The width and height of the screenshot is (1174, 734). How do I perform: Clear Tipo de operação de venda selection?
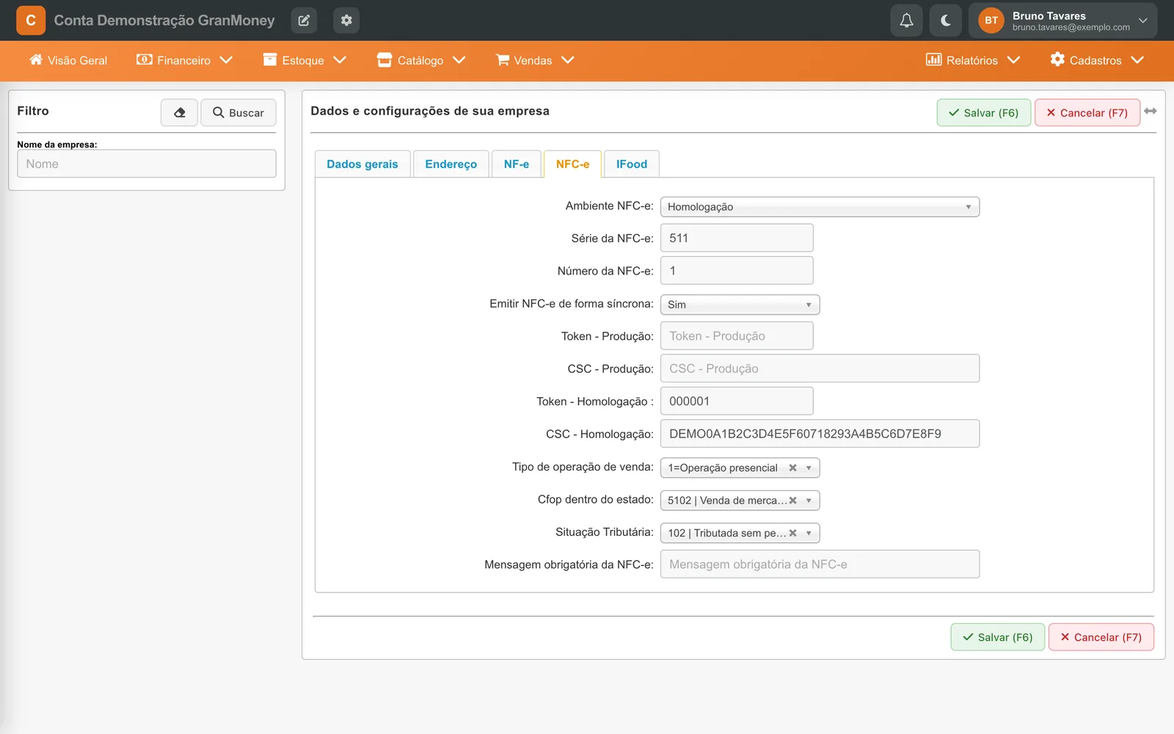click(x=792, y=468)
